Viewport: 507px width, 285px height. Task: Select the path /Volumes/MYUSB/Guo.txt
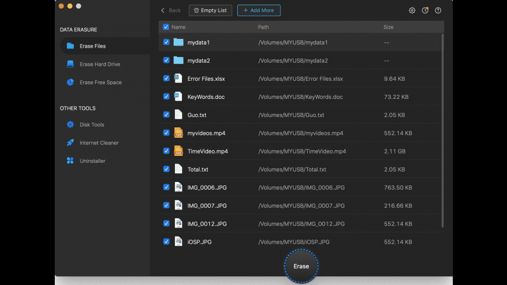point(291,115)
